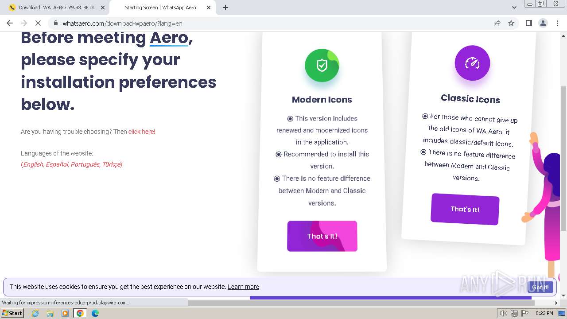Screen dimensions: 567x319
Task: Switch website language to Türkçe
Action: coord(111,164)
